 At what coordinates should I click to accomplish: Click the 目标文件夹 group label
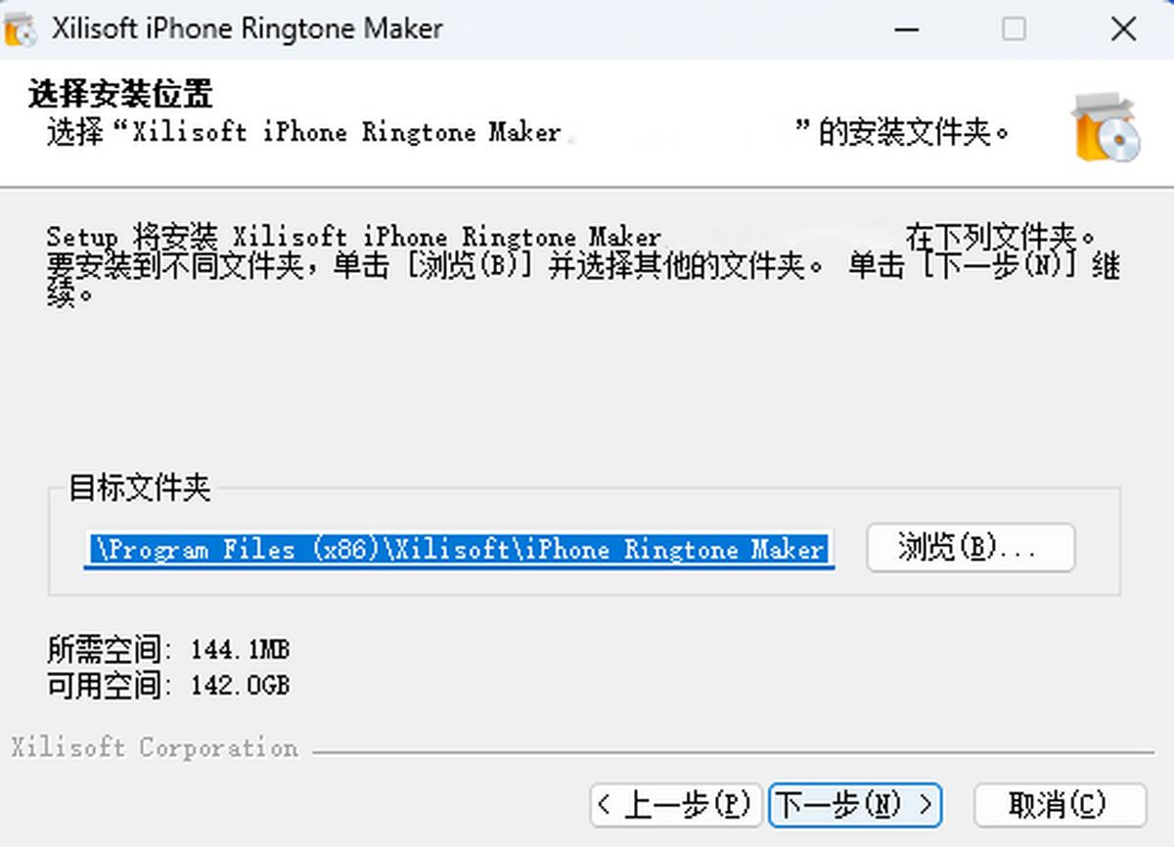coord(140,489)
